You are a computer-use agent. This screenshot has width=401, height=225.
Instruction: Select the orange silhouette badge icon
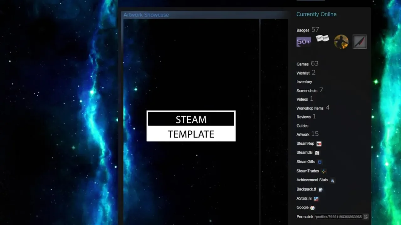pyautogui.click(x=341, y=42)
